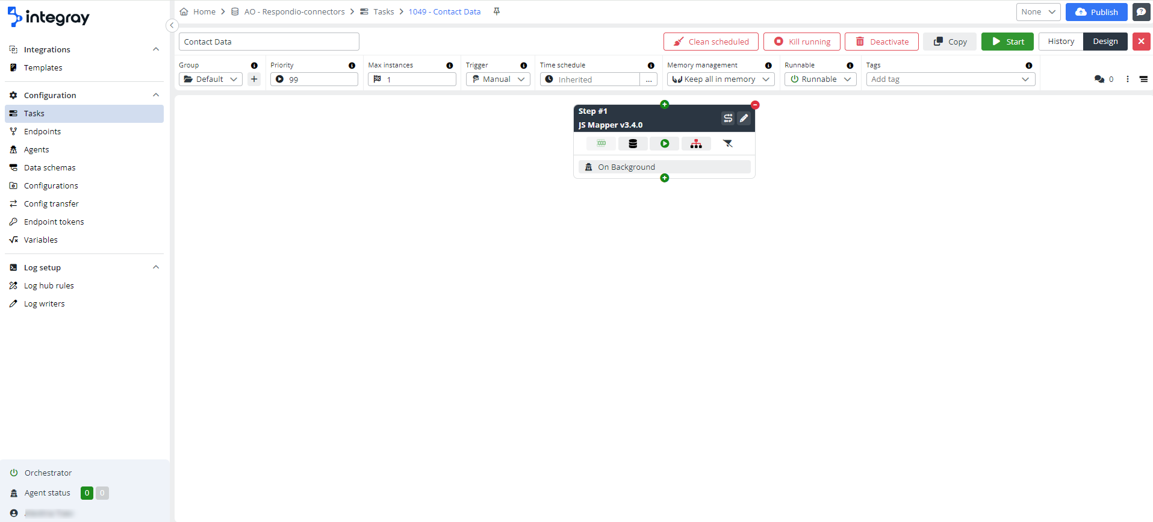The height and width of the screenshot is (522, 1153).
Task: Click the Publish button
Action: click(1096, 12)
